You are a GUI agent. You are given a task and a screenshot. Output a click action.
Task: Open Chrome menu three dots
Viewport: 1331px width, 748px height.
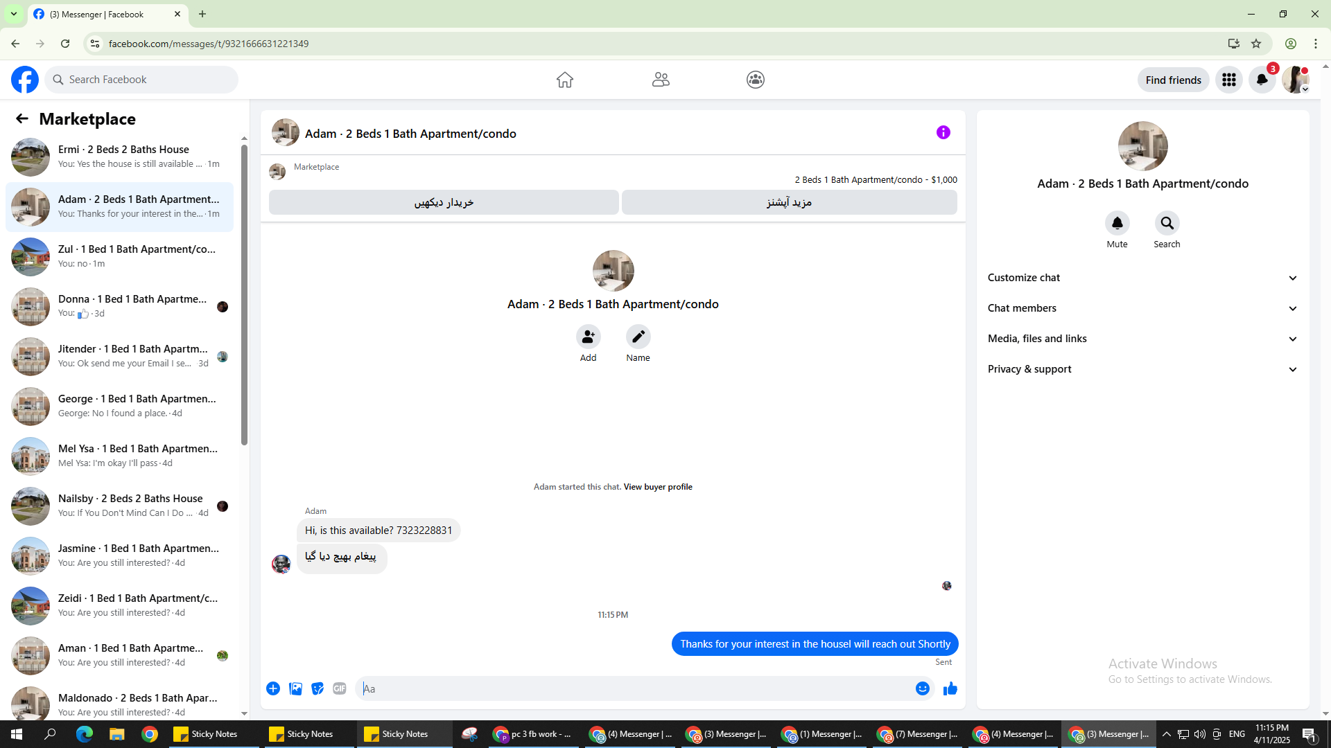click(x=1316, y=44)
